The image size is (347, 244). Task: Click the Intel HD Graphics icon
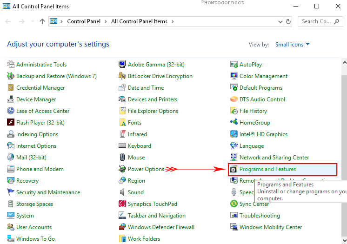click(234, 134)
